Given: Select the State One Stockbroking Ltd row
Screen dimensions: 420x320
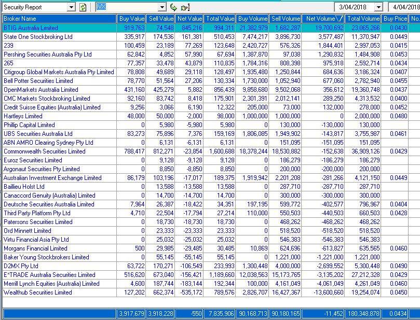Looking at the screenshot, I should tap(211, 37).
